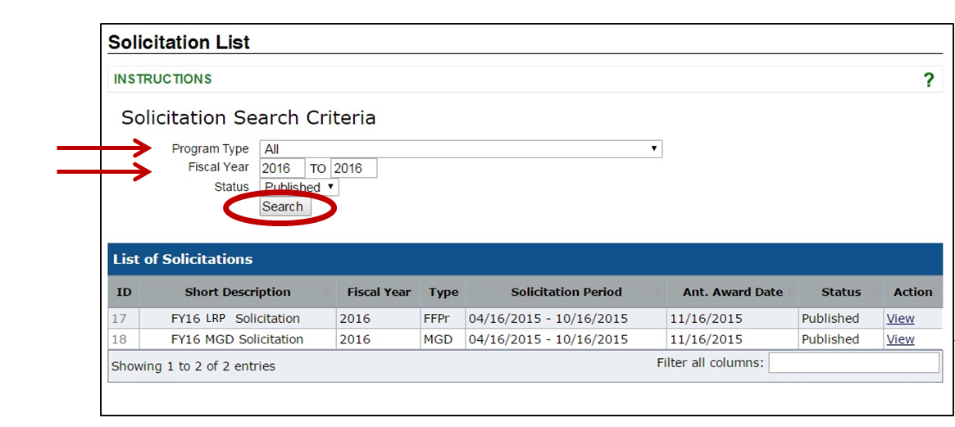Click the starting Fiscal Year field

pyautogui.click(x=282, y=168)
